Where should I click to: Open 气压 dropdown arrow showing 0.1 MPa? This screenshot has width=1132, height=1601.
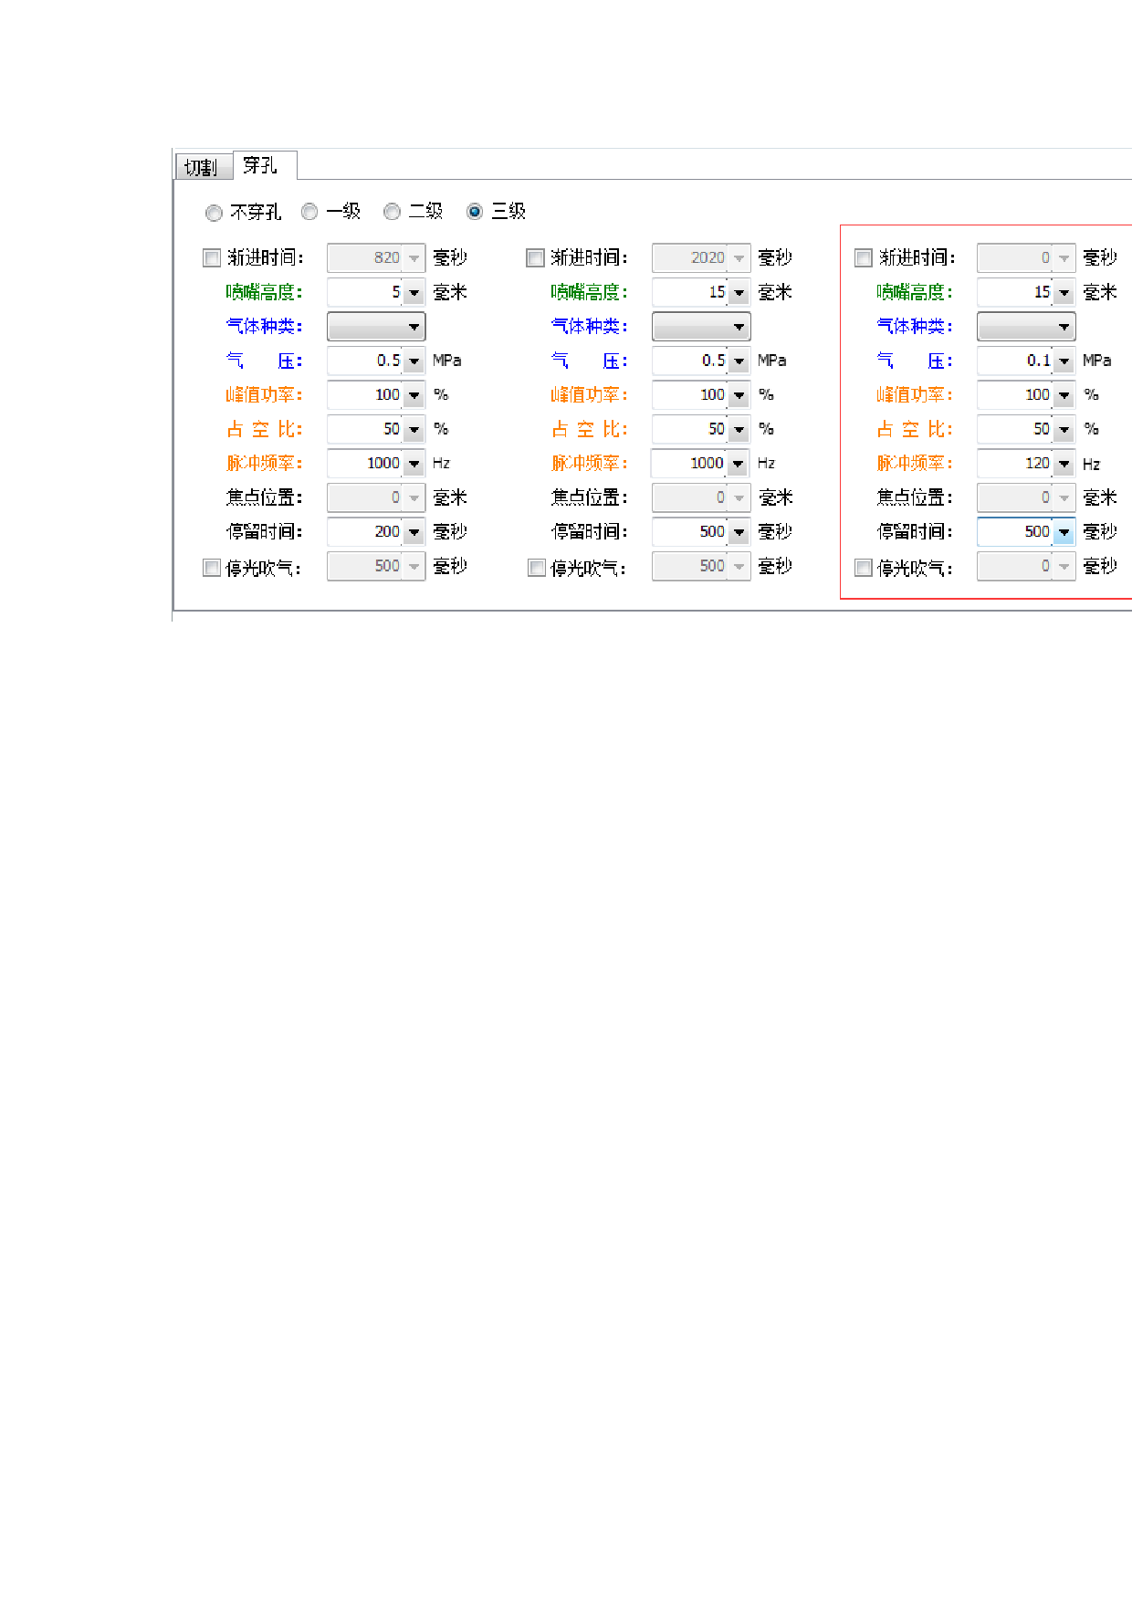coord(1064,361)
